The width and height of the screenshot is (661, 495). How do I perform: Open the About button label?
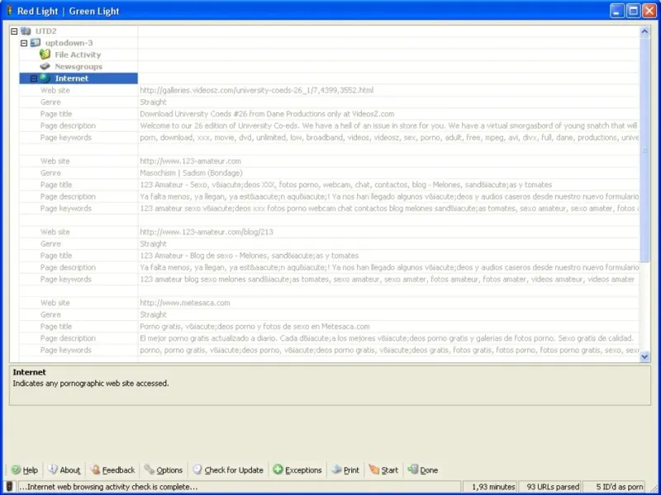(70, 470)
